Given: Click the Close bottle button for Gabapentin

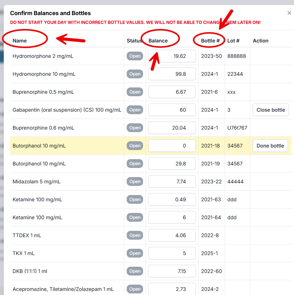Looking at the screenshot, I should coord(271,110).
